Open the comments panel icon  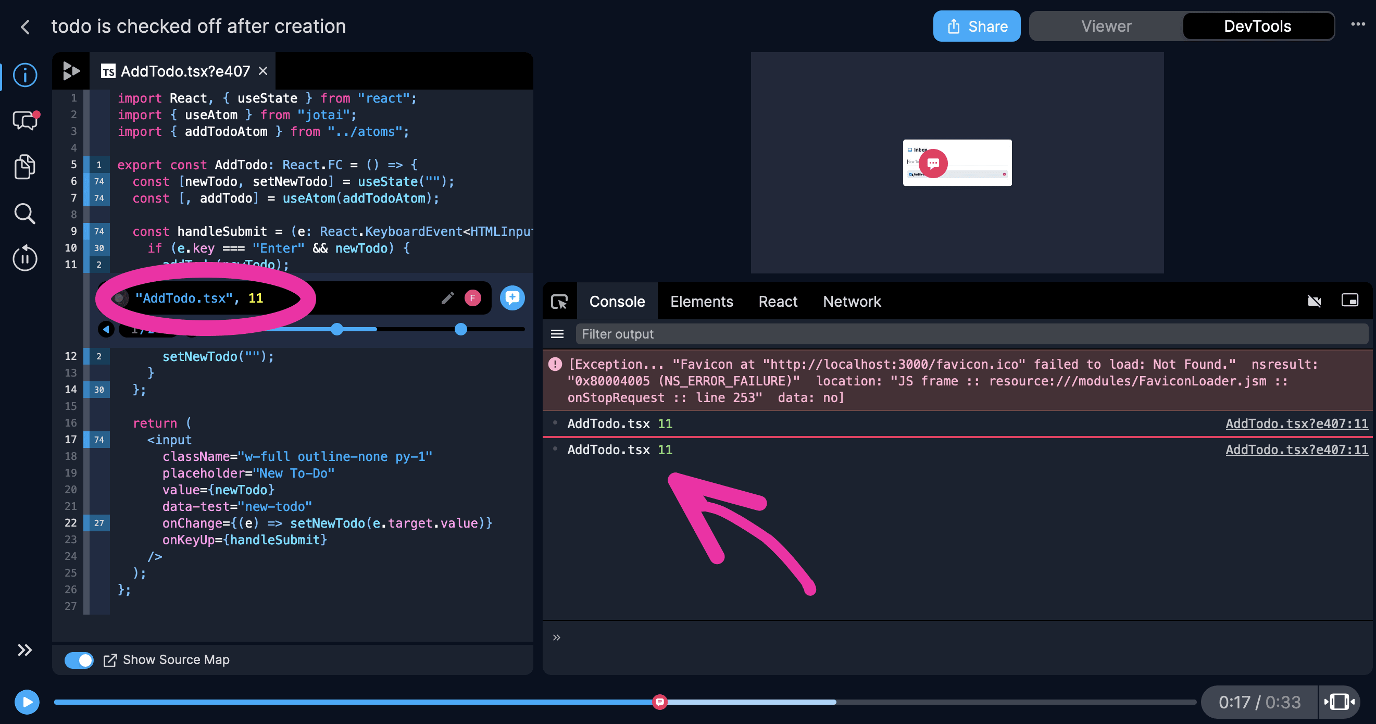click(25, 121)
